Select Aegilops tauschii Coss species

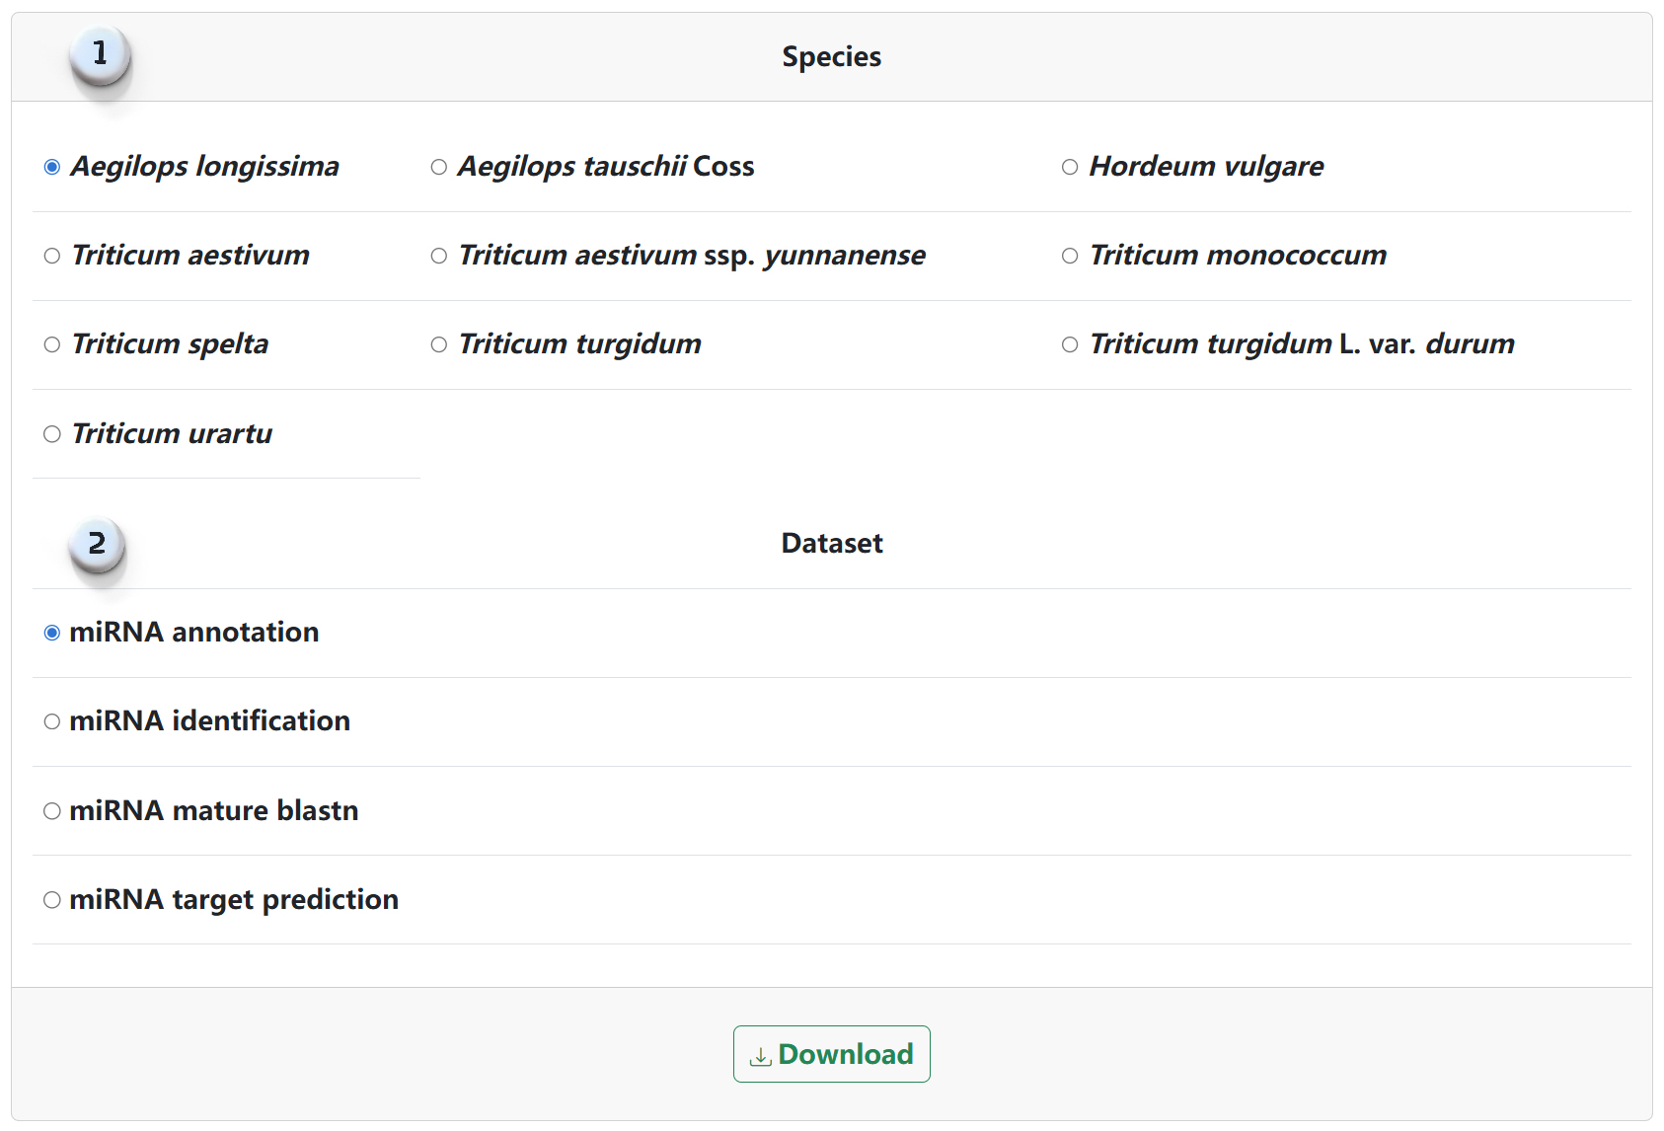pyautogui.click(x=439, y=167)
